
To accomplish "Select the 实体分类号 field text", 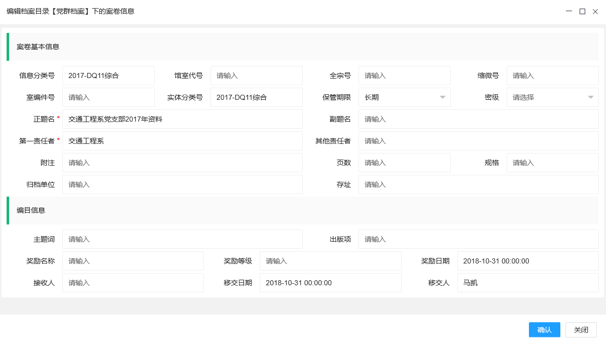I will 256,97.
